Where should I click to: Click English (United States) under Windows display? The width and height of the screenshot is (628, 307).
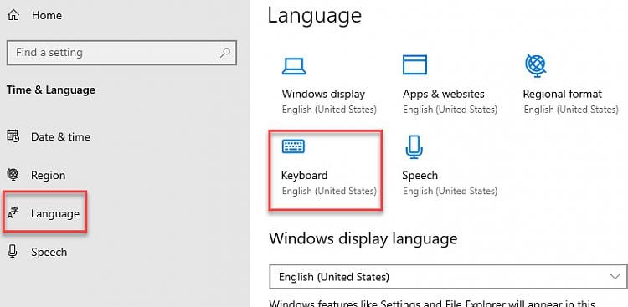click(329, 110)
